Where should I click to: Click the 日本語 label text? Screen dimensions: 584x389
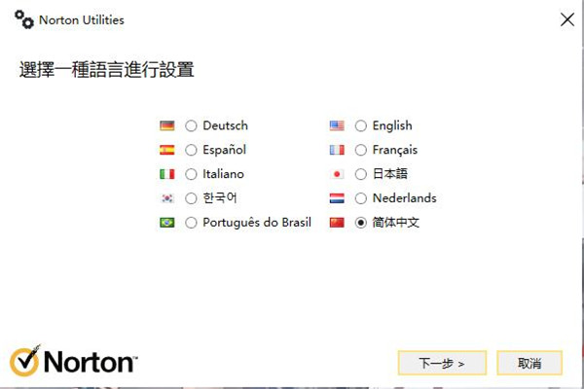coord(390,174)
